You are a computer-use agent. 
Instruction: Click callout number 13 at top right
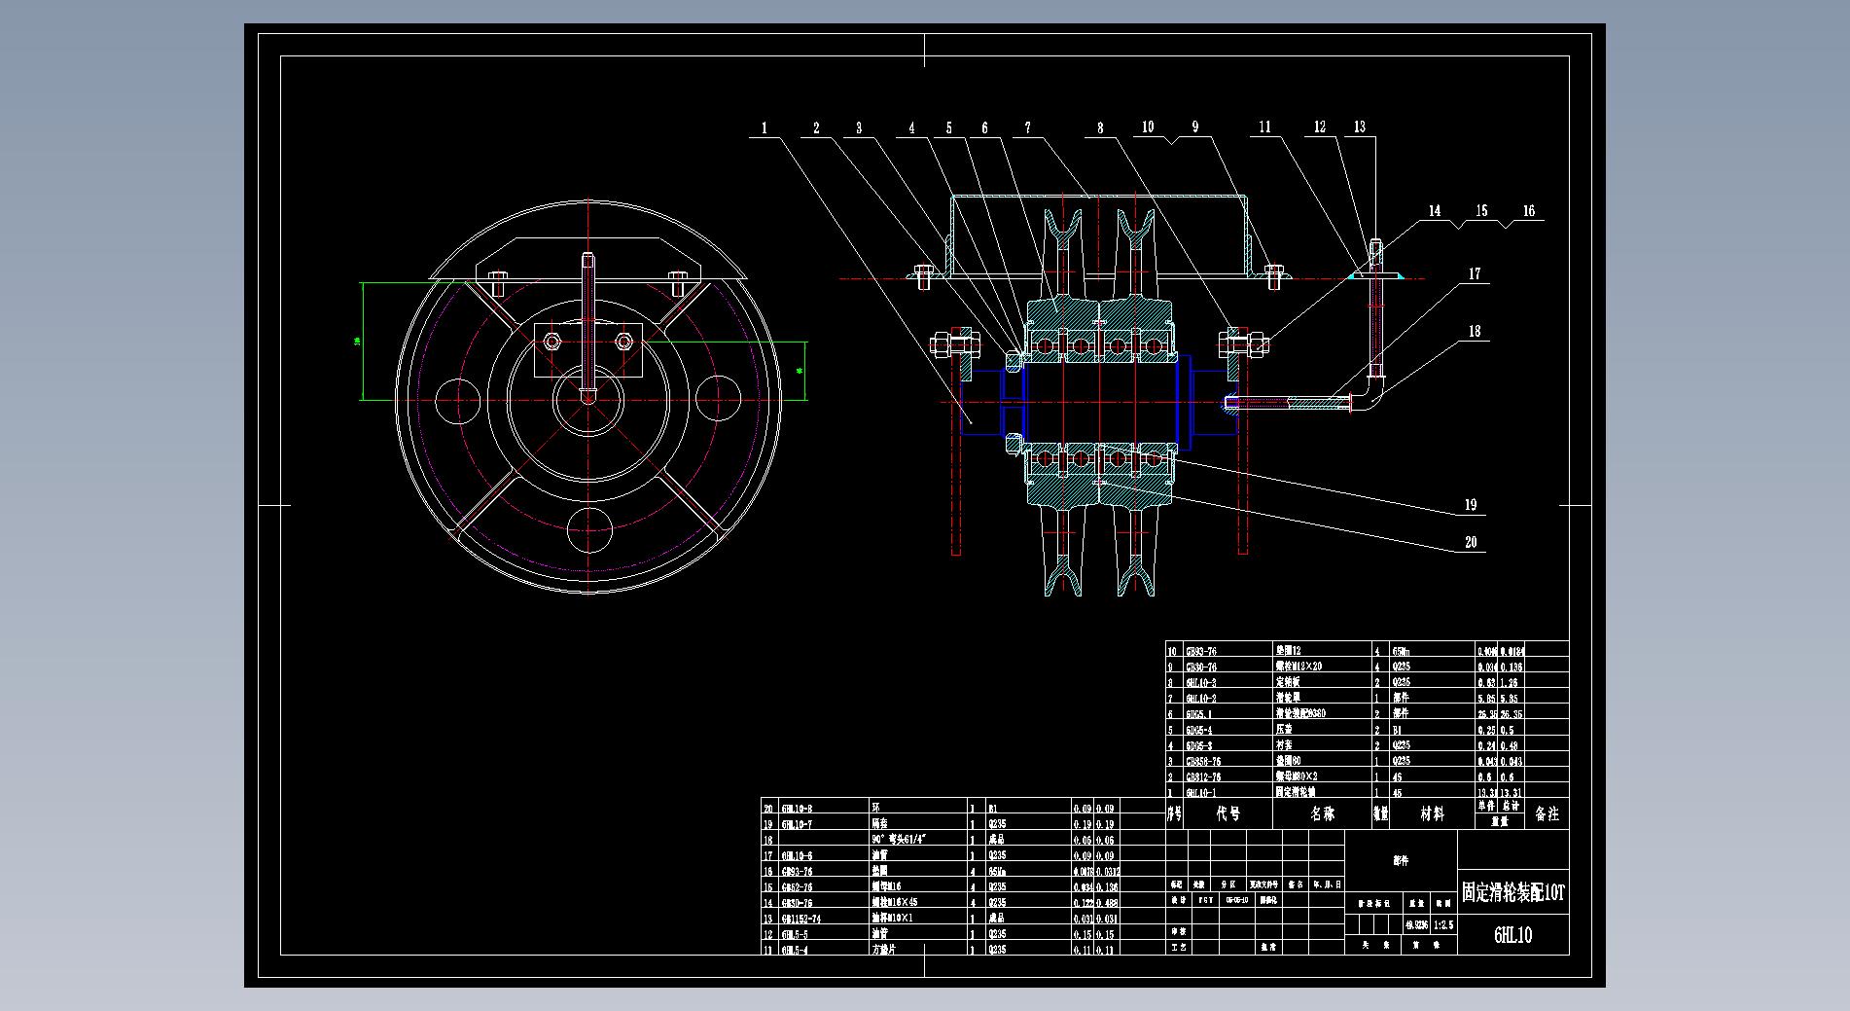coord(1360,126)
